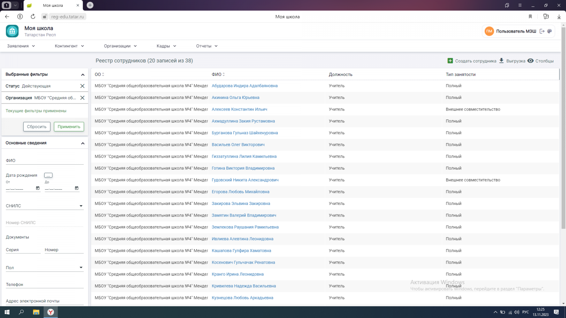The height and width of the screenshot is (318, 566).
Task: Click the Моя школа logo icon
Action: click(x=12, y=31)
